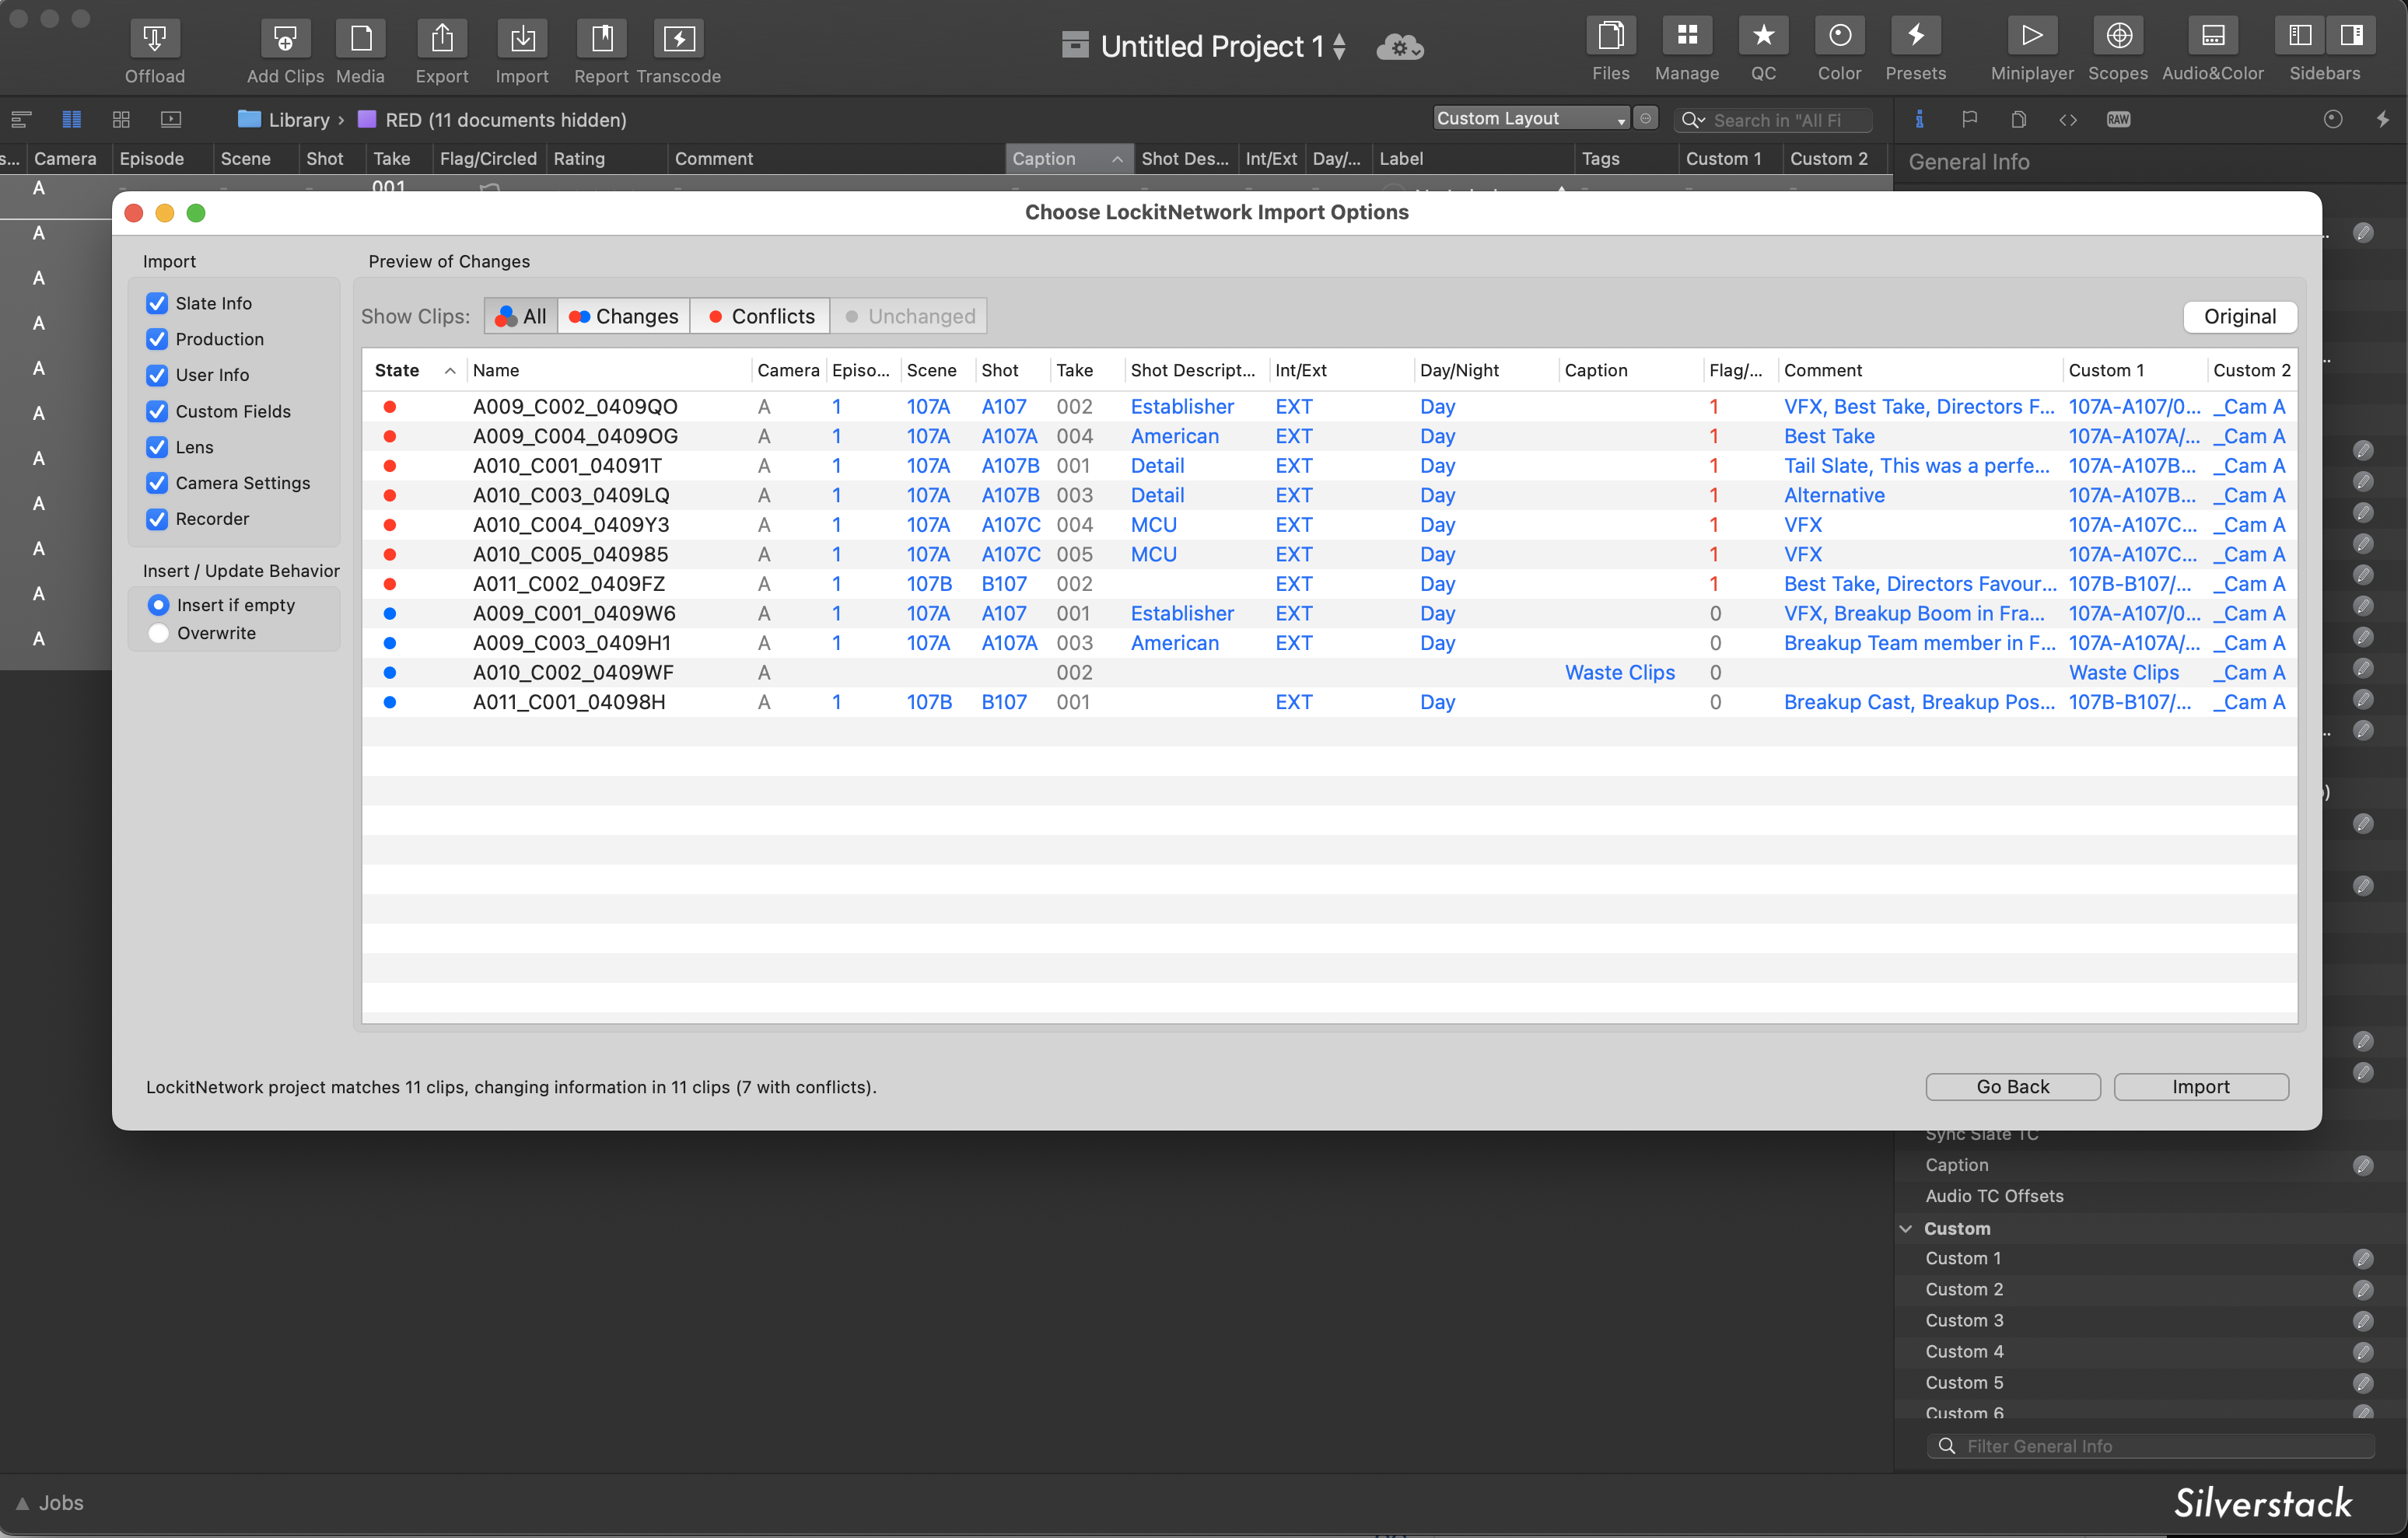Show only Changes clips
2408x1538 pixels.
tap(624, 316)
